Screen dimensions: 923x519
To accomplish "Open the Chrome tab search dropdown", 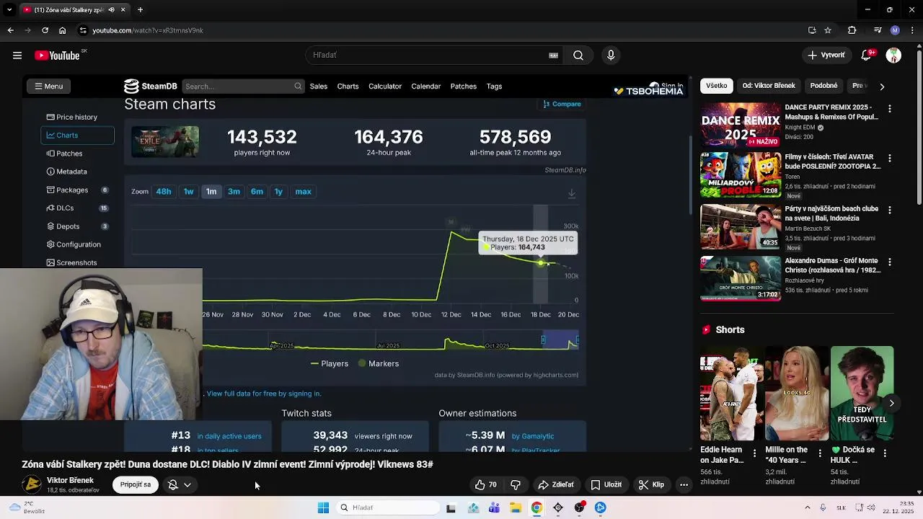I will (9, 9).
